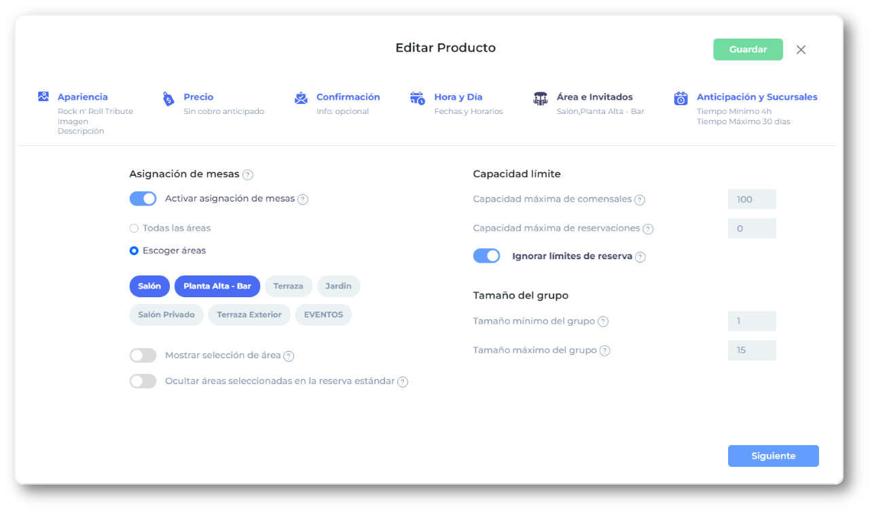Go to Anticipación y Sucursales step
This screenshot has height=513, width=872.
[x=757, y=97]
